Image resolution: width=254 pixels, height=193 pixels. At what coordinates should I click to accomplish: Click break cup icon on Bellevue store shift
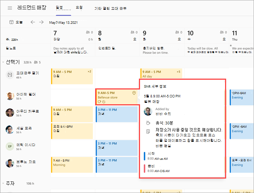pos(99,102)
